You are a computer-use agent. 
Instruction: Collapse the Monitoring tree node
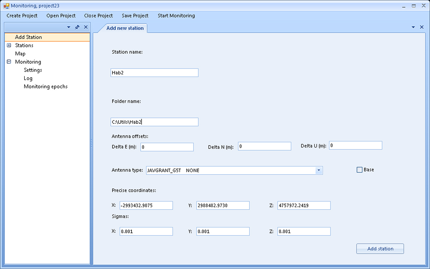(x=9, y=62)
